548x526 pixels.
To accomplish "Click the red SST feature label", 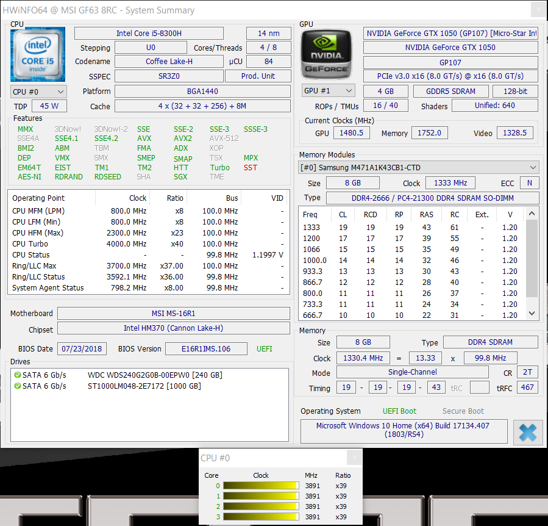I will [251, 168].
